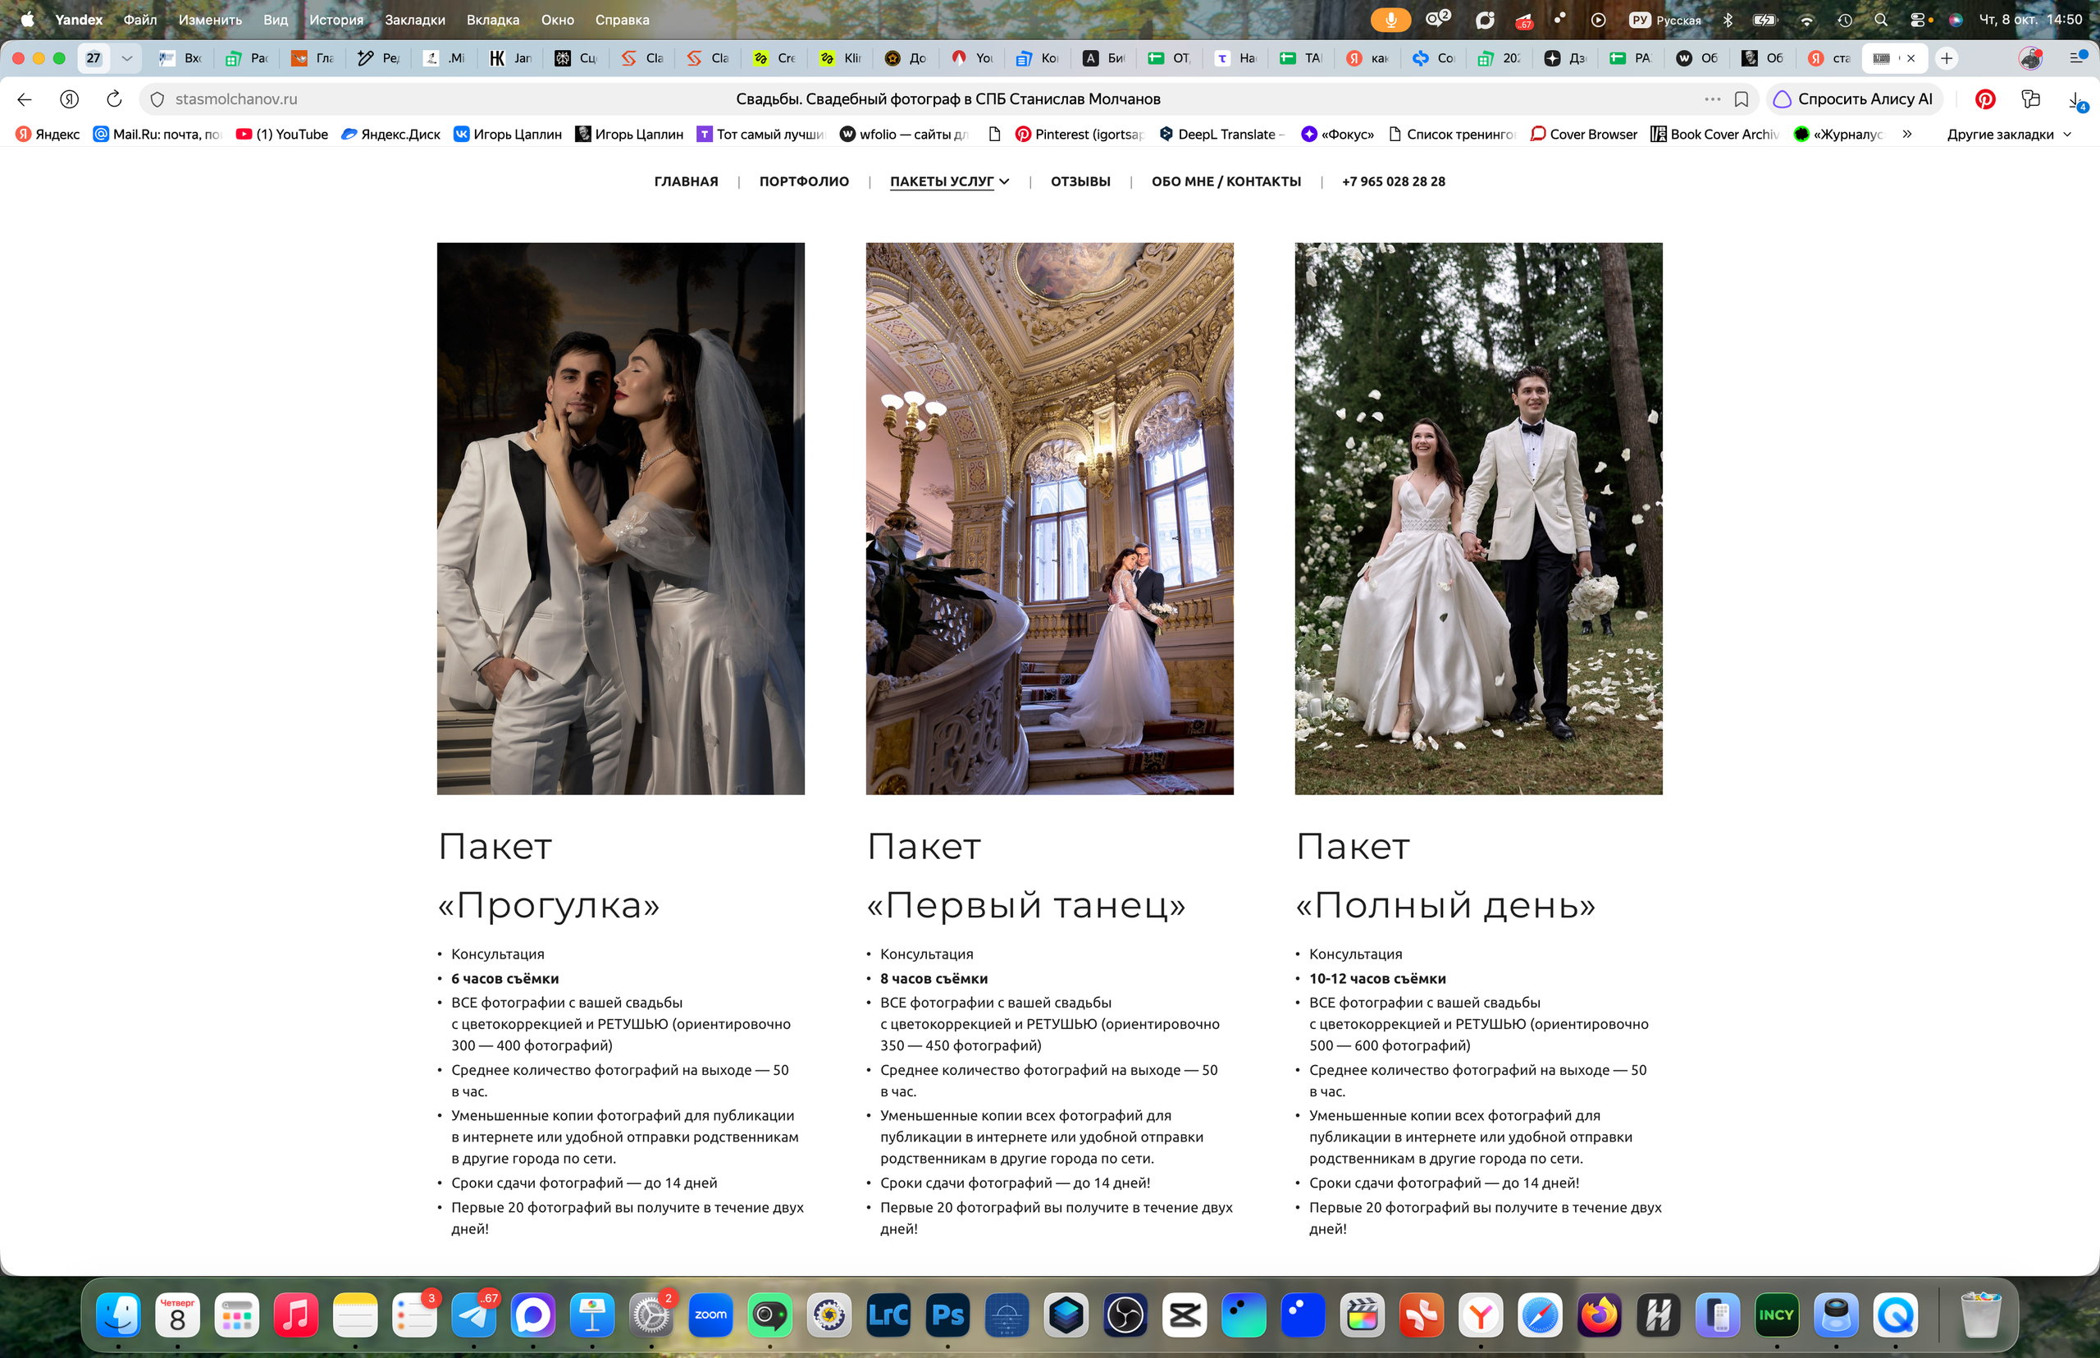Click the Spotlight search icon in the menu bar
The height and width of the screenshot is (1358, 2100).
(x=1880, y=20)
